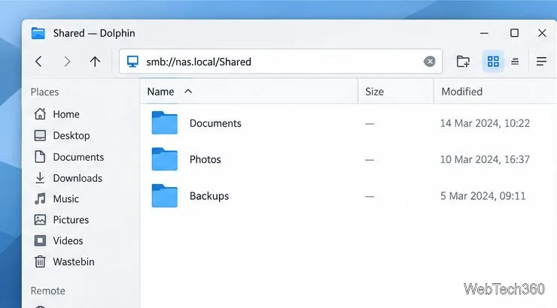557x308 pixels.
Task: Maximize the Dolphin window
Action: [x=514, y=33]
